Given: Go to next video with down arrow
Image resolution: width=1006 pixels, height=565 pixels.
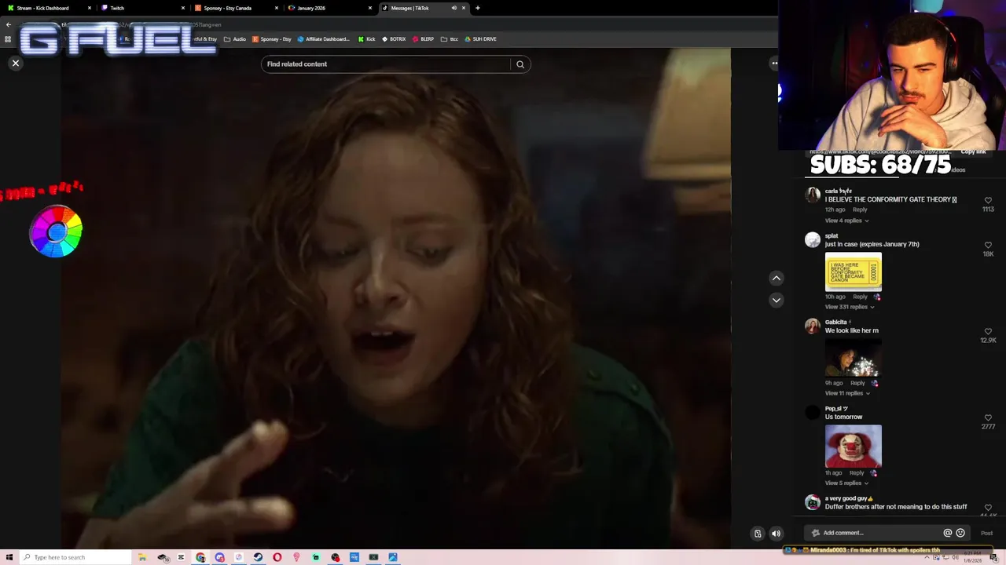Looking at the screenshot, I should tap(776, 300).
